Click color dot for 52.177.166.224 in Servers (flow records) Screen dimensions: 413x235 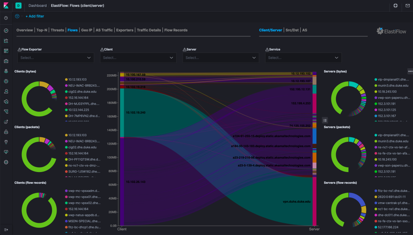tap(376, 227)
